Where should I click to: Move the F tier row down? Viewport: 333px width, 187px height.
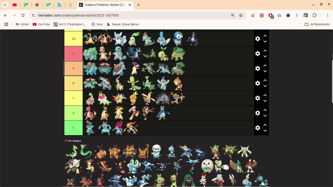(265, 131)
